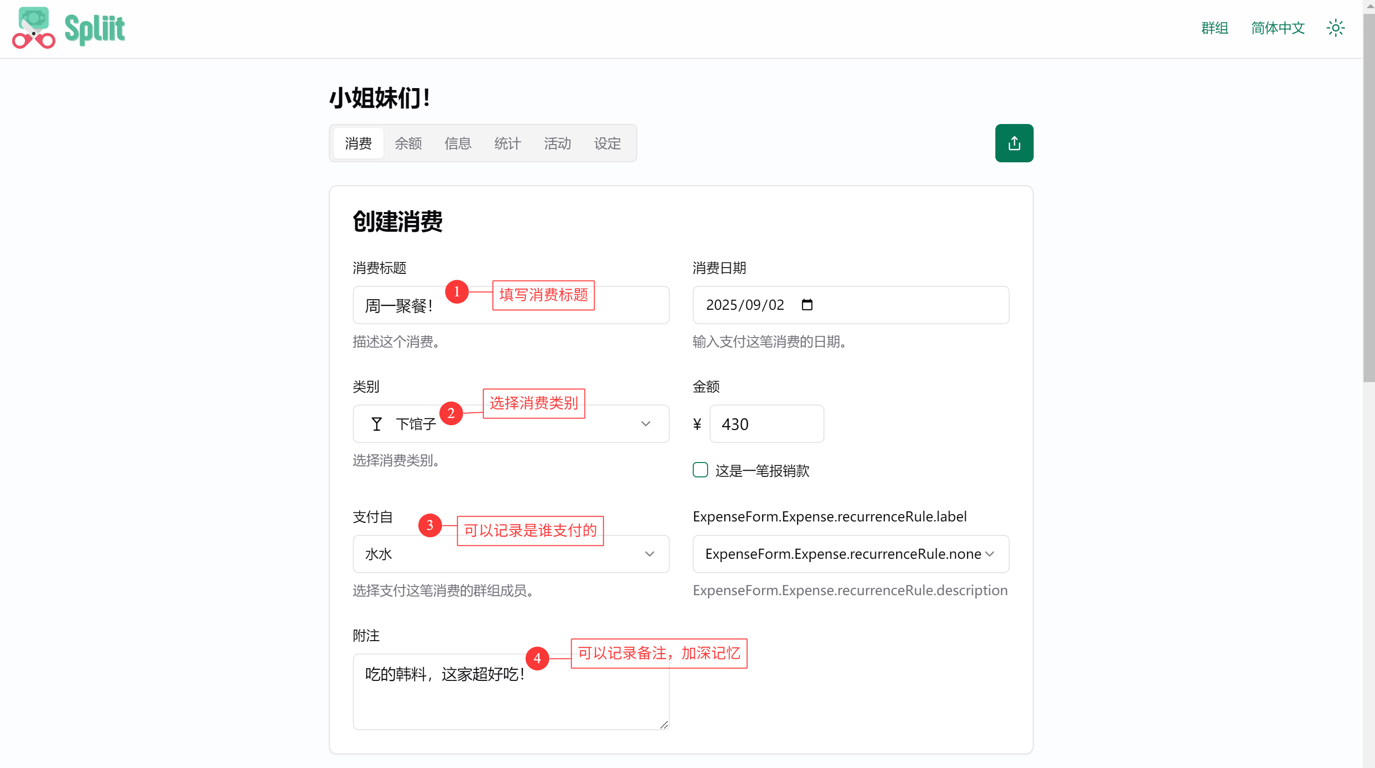Click the 描述这个消费。 helper text

(396, 341)
